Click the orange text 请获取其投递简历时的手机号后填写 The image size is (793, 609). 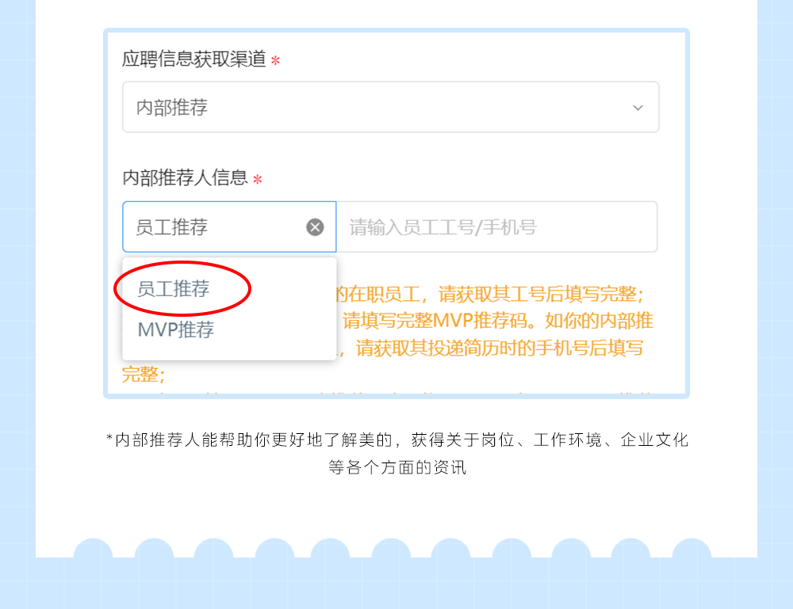pyautogui.click(x=499, y=348)
